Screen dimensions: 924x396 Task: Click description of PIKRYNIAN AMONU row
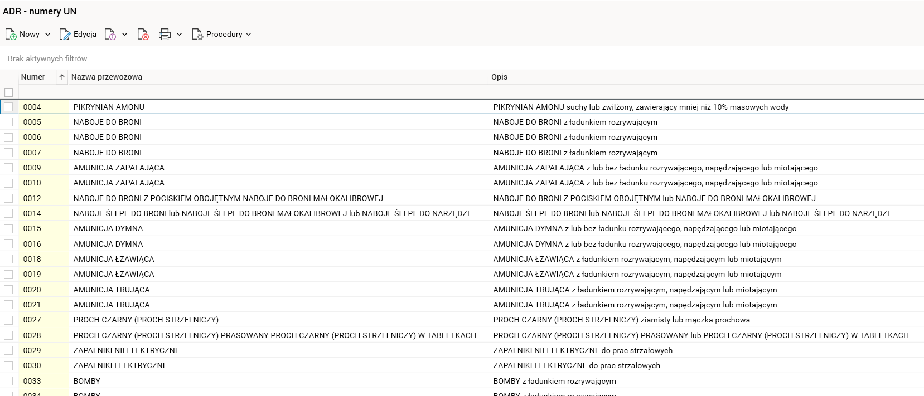pyautogui.click(x=641, y=107)
